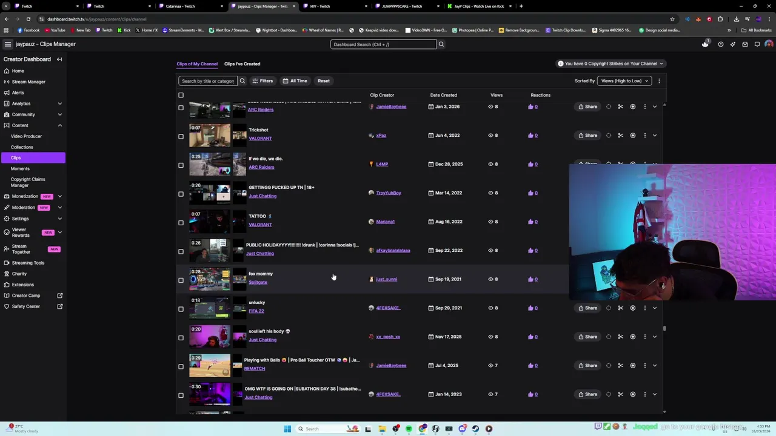Select the TATTOO clip checkbox
Screen dimensions: 776x436
pyautogui.click(x=181, y=222)
